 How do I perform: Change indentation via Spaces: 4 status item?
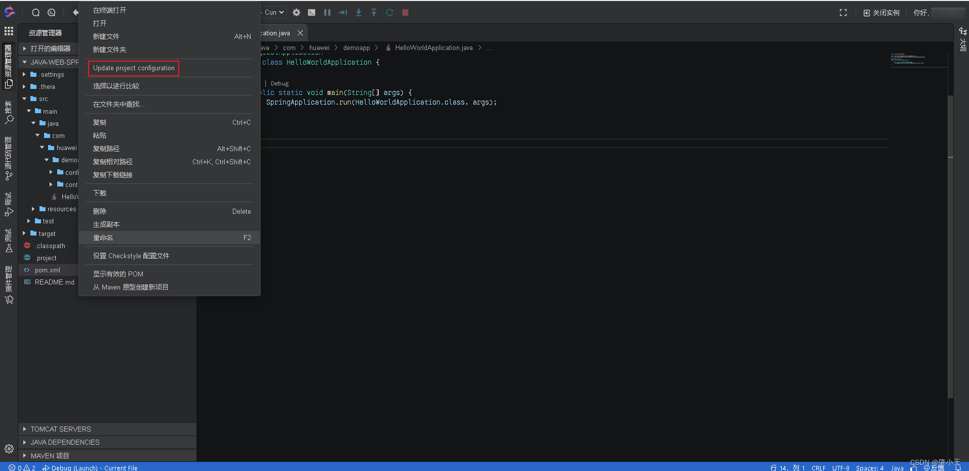870,468
